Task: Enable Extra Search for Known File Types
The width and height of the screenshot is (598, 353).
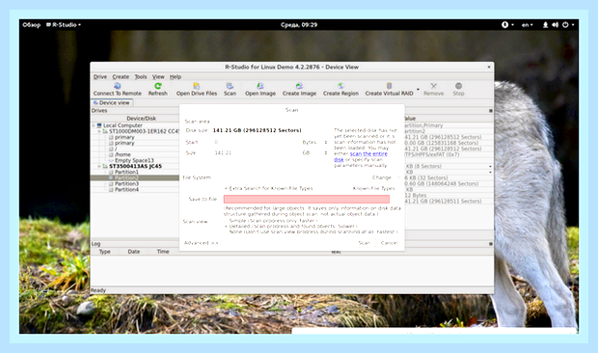Action: click(226, 188)
